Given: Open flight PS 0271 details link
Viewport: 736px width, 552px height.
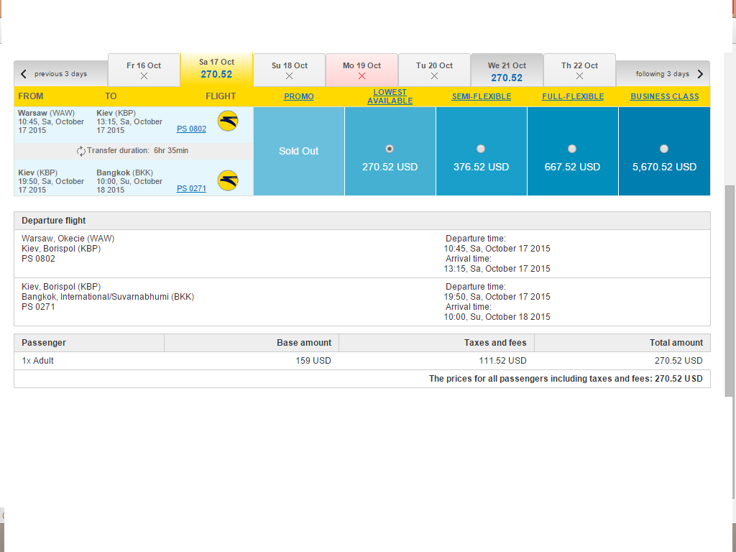Looking at the screenshot, I should pos(191,188).
